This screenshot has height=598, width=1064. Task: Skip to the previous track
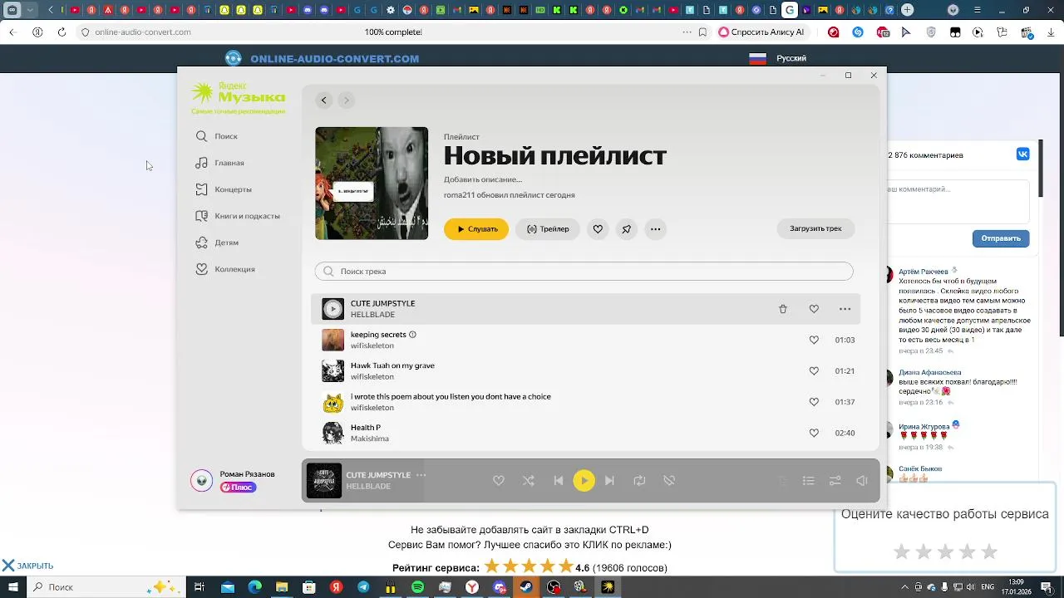tap(559, 481)
